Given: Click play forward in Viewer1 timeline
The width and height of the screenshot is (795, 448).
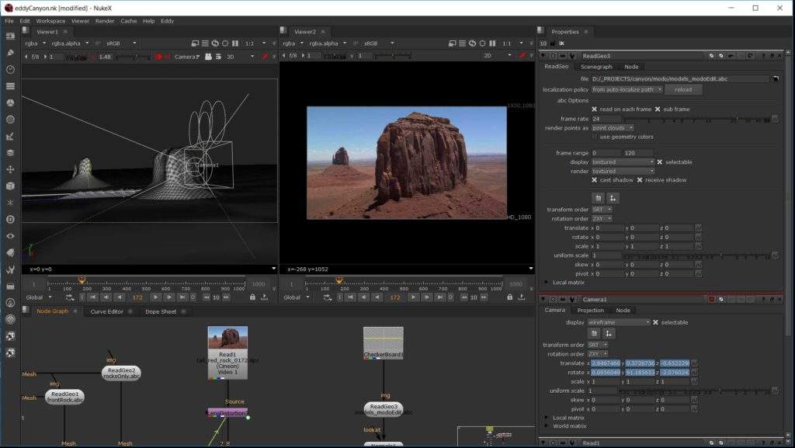Looking at the screenshot, I should point(155,297).
